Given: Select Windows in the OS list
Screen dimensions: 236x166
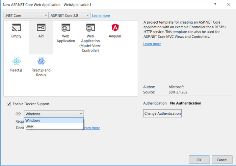Looking at the screenshot, I should tap(54, 120).
